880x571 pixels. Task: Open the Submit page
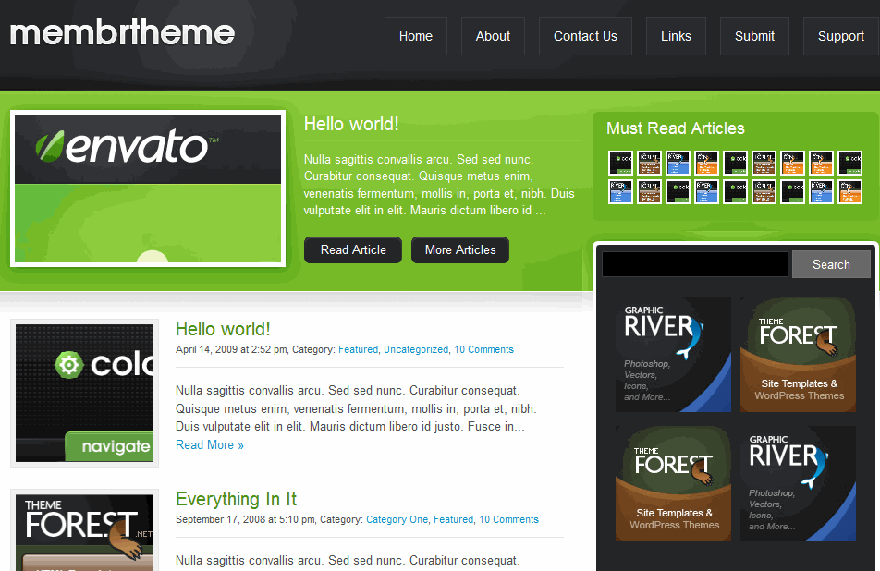click(x=754, y=36)
